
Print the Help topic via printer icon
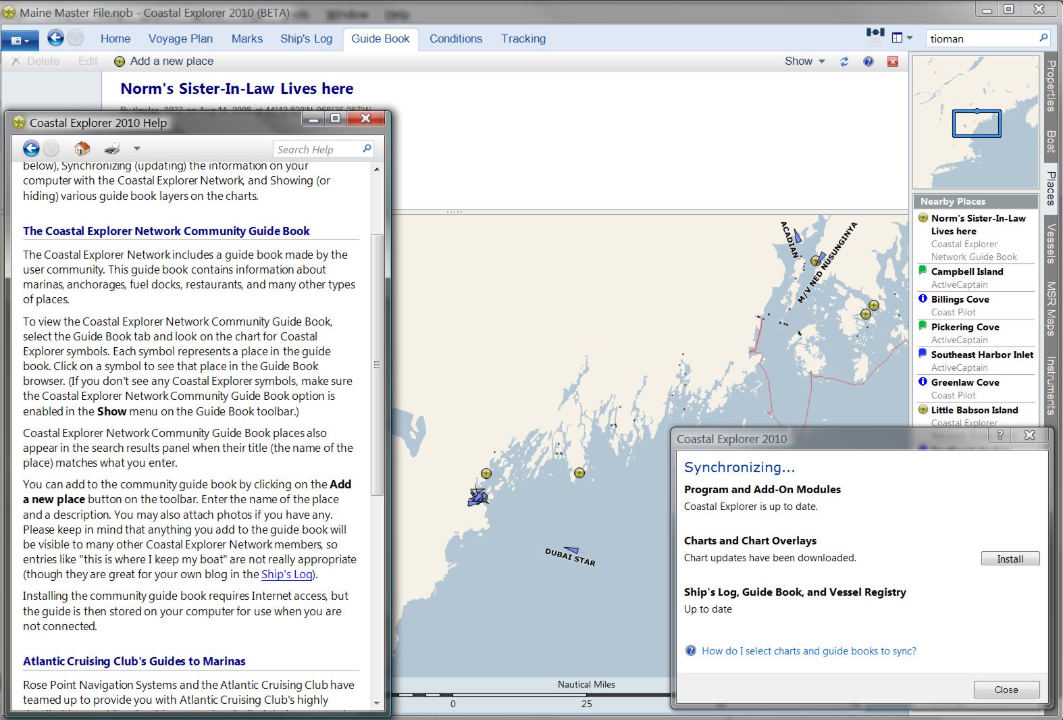112,149
